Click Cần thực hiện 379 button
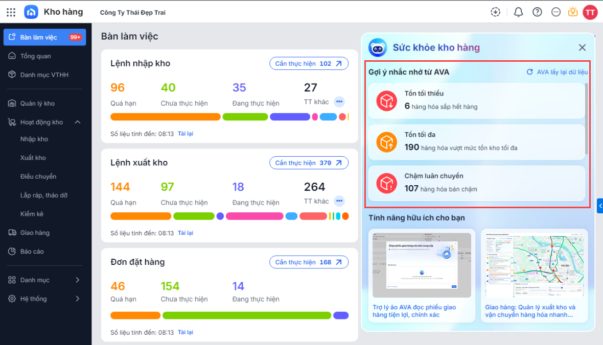 [x=309, y=163]
